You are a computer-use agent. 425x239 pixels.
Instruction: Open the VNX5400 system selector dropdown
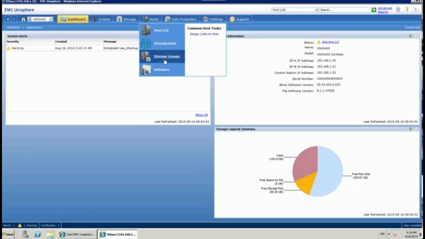40,19
